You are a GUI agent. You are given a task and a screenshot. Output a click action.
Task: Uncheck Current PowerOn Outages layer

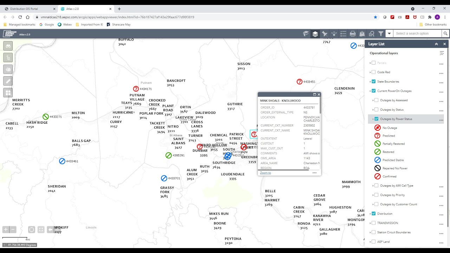click(x=374, y=91)
